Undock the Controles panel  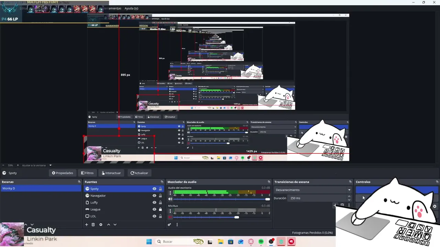coord(437,182)
